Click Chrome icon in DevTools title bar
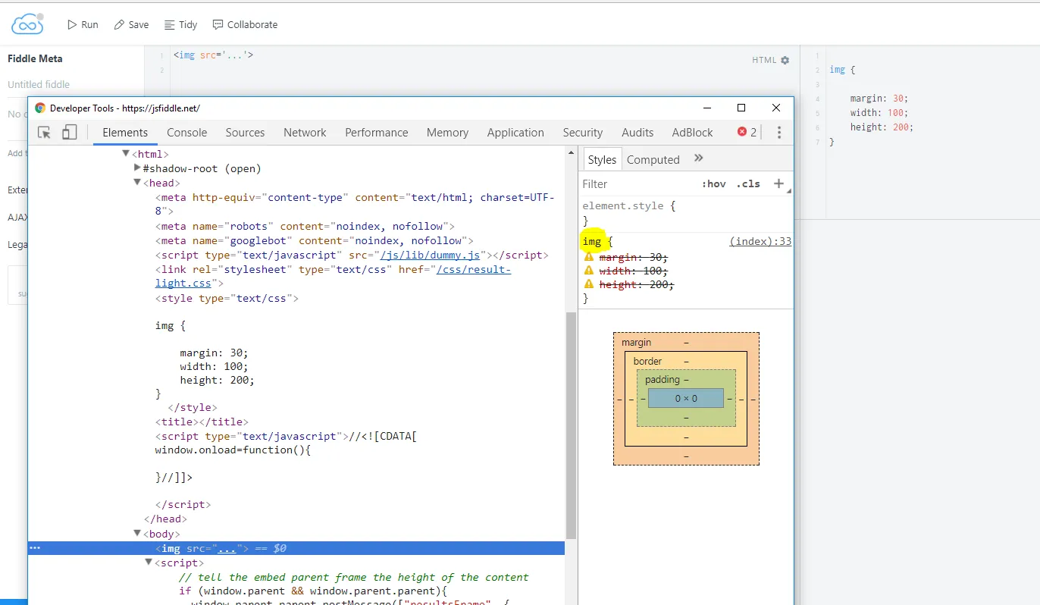The image size is (1040, 605). tap(40, 108)
